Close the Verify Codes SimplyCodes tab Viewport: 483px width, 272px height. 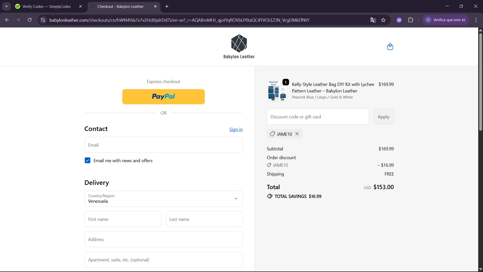(80, 6)
